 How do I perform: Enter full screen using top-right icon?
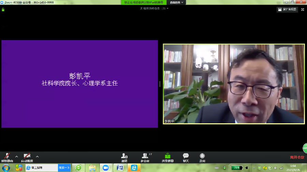[302, 10]
